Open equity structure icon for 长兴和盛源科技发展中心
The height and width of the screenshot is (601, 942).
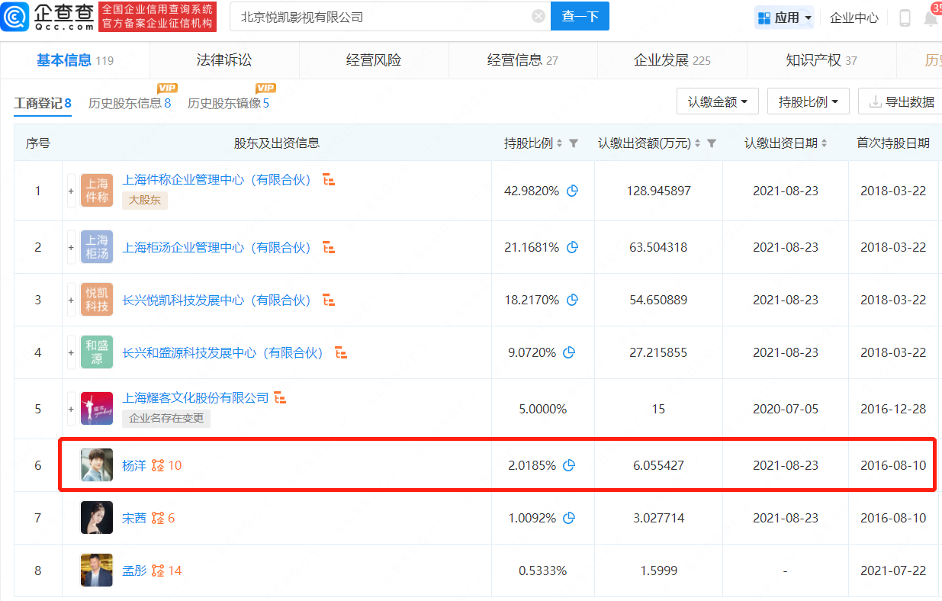coord(341,352)
